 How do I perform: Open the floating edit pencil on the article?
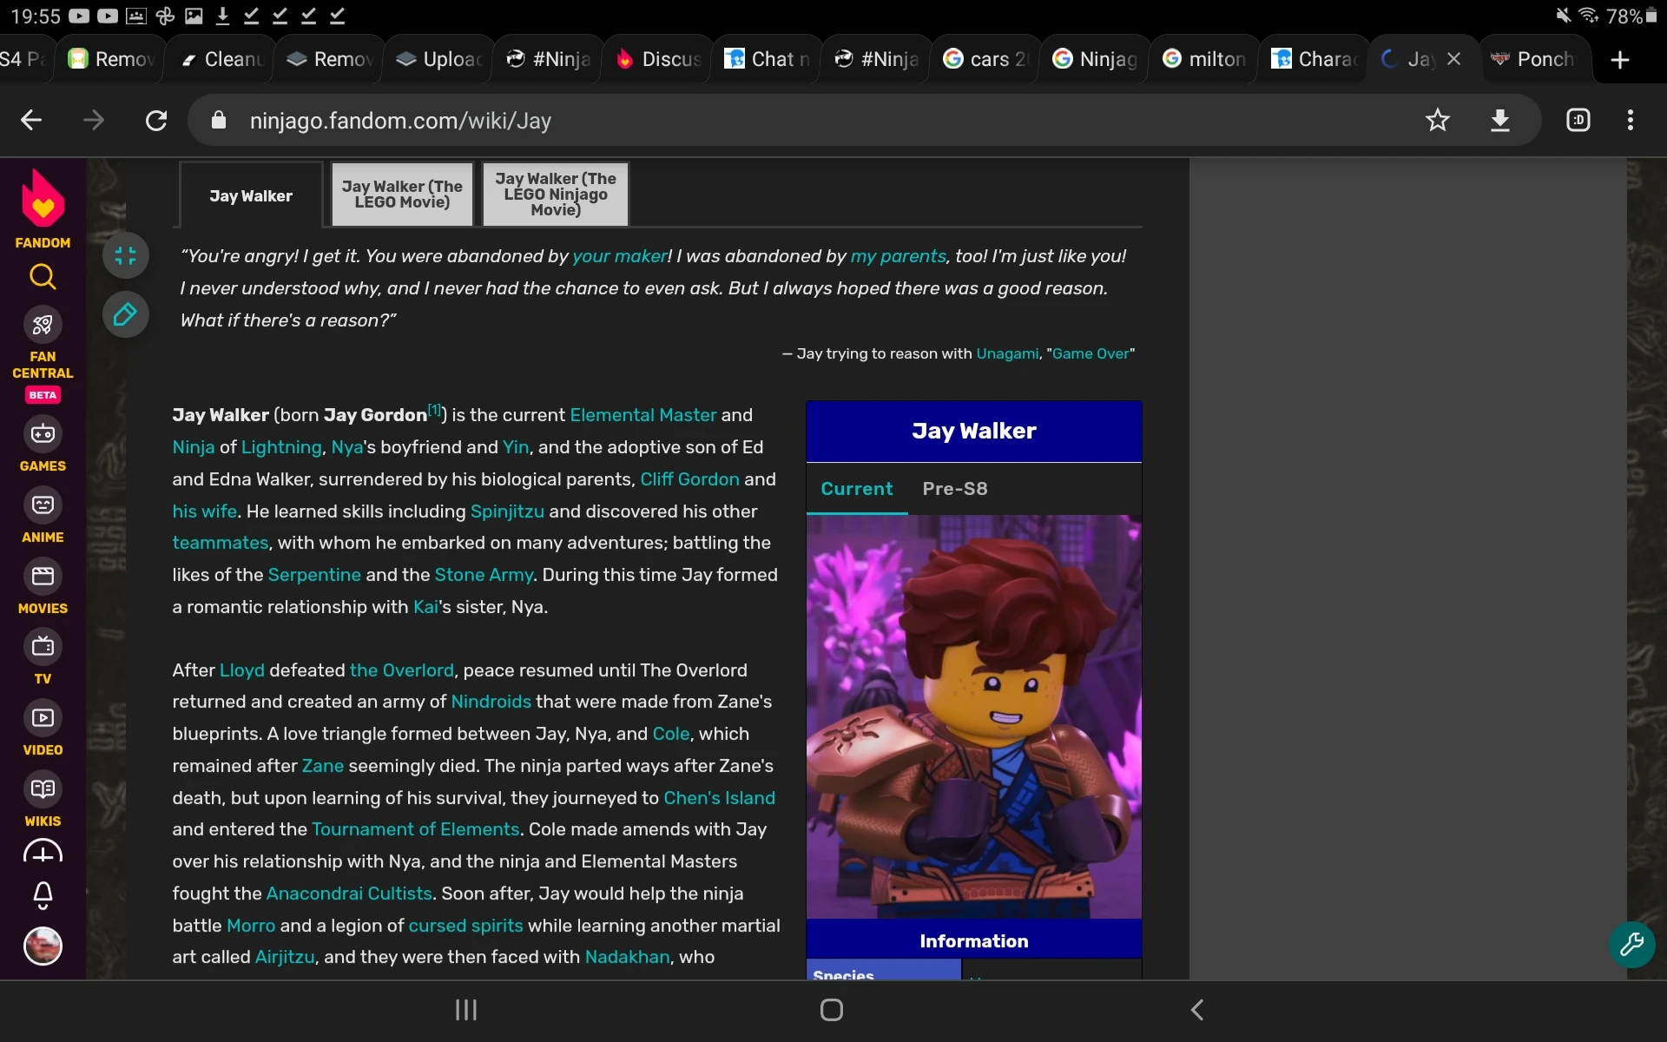coord(125,314)
